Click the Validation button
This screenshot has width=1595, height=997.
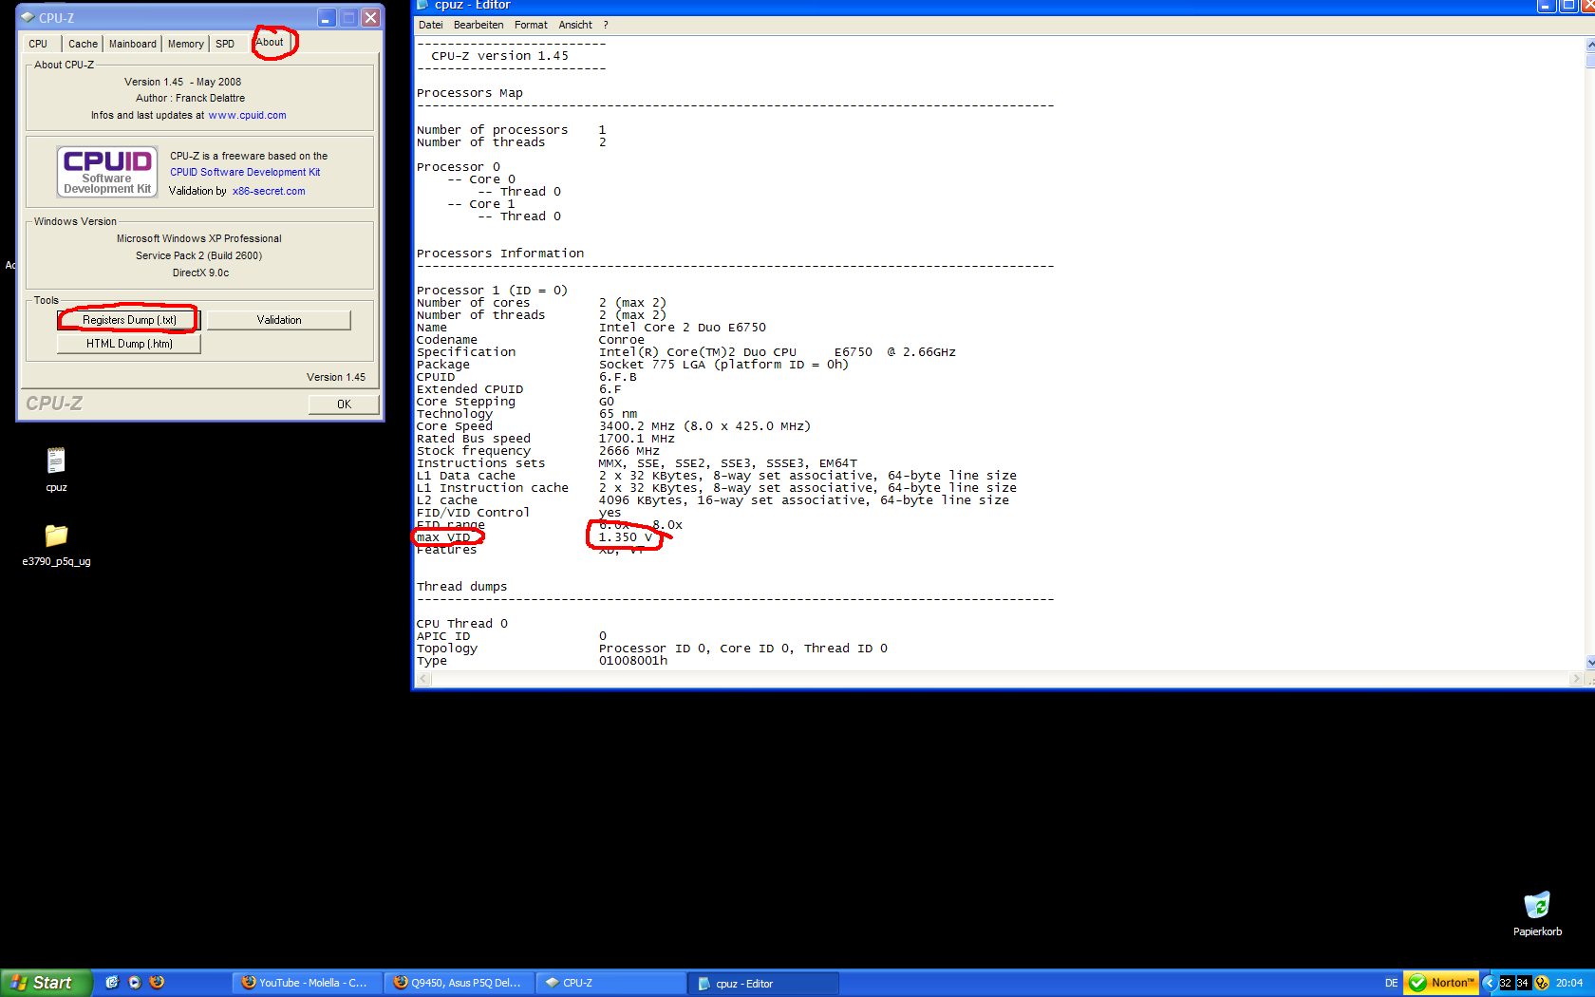click(279, 320)
